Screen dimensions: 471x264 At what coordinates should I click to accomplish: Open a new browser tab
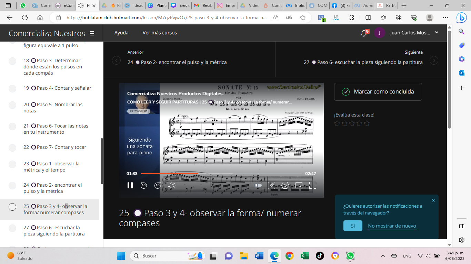point(404,5)
